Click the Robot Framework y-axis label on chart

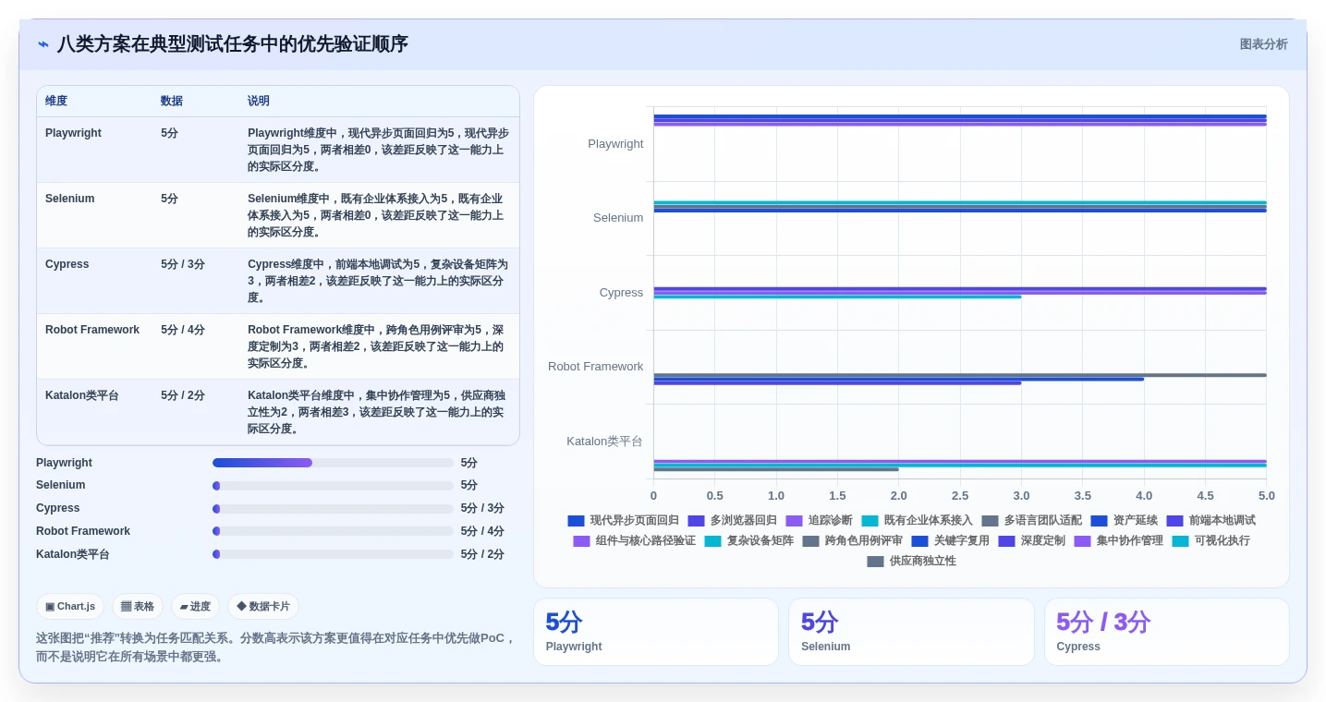(595, 367)
